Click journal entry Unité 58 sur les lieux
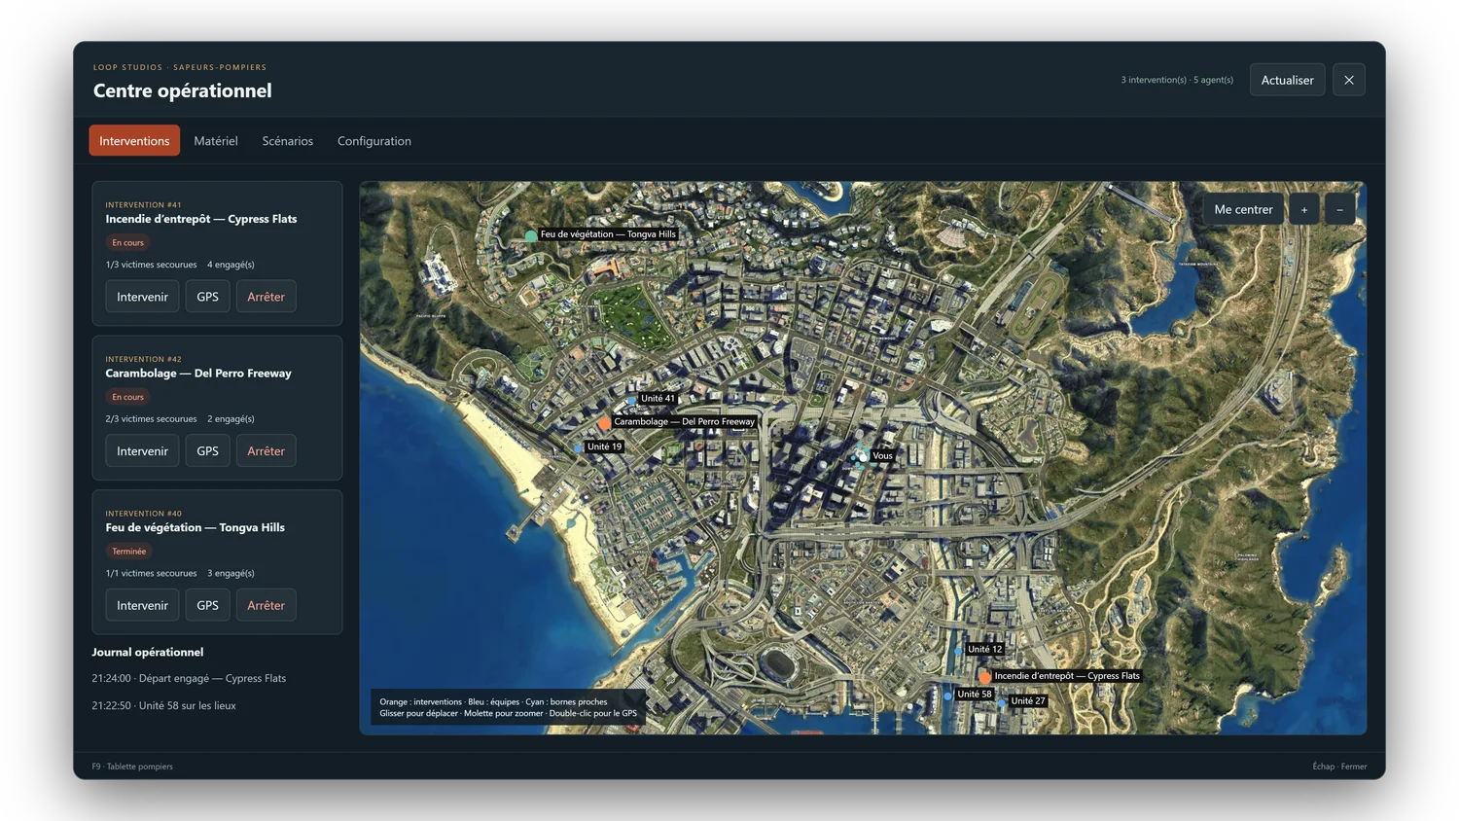Image resolution: width=1459 pixels, height=821 pixels. point(163,705)
